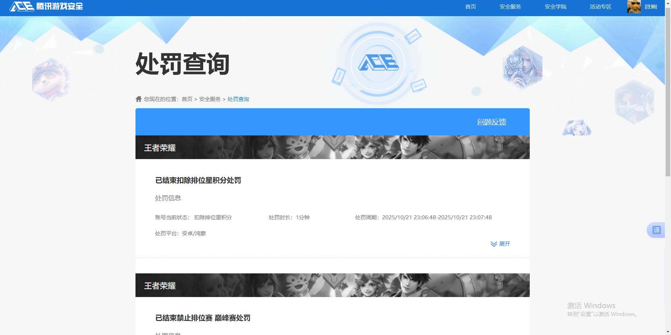The image size is (671, 335).
Task: Open the 问题反馈 feedback link
Action: 491,122
